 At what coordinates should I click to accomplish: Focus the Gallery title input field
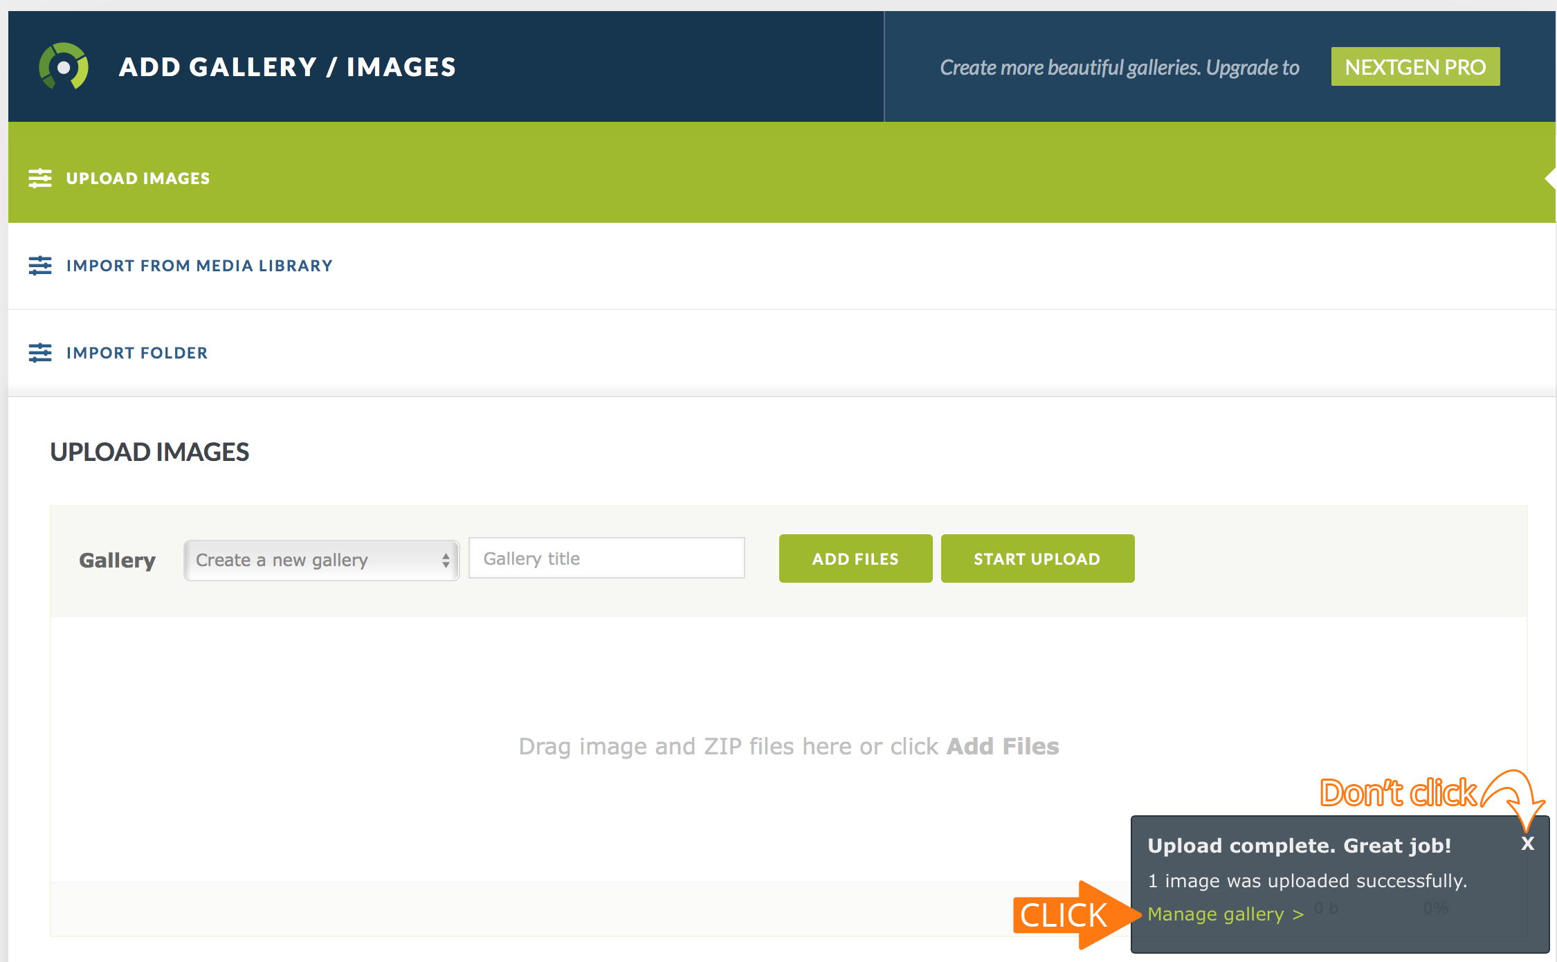(x=606, y=559)
